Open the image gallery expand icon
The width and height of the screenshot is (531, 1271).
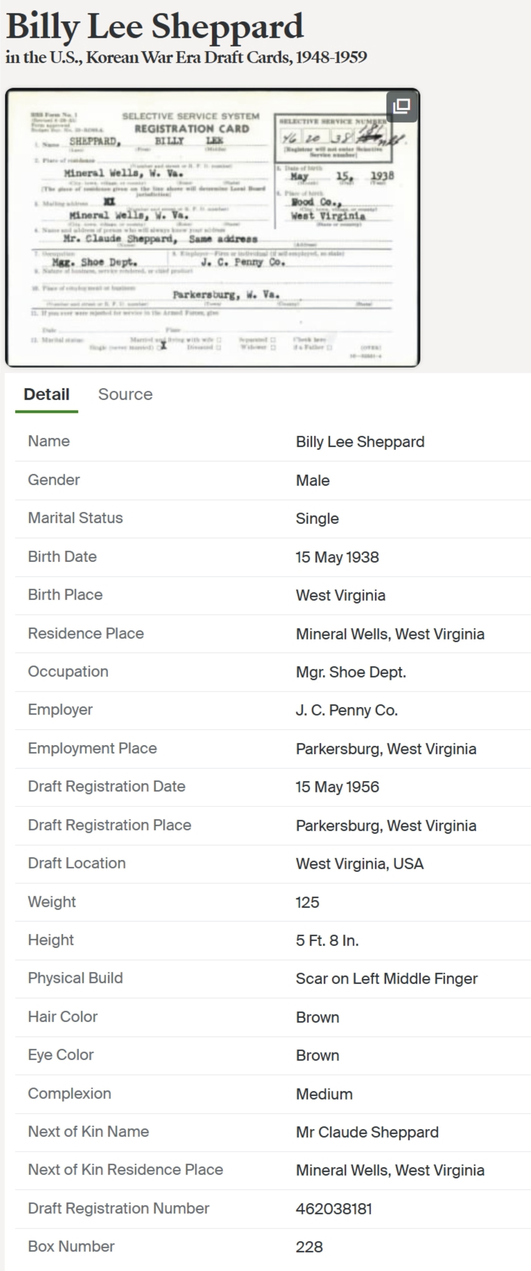[x=401, y=106]
